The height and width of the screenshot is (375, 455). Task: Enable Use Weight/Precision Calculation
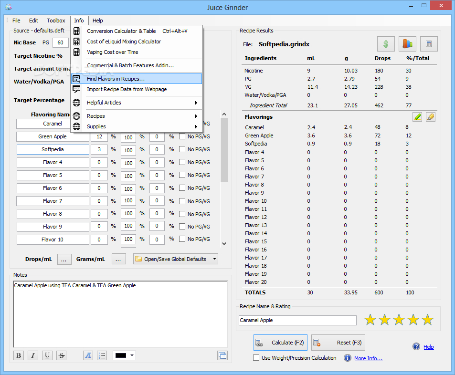pyautogui.click(x=256, y=358)
